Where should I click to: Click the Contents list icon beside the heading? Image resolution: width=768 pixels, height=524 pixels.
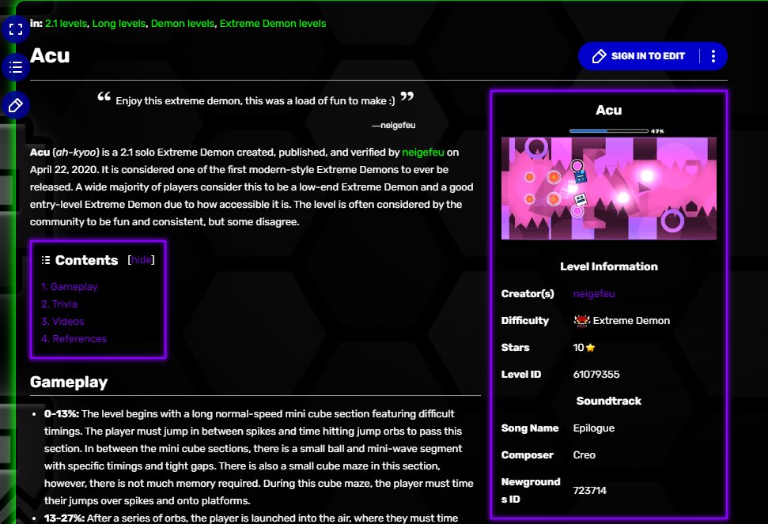pos(46,260)
